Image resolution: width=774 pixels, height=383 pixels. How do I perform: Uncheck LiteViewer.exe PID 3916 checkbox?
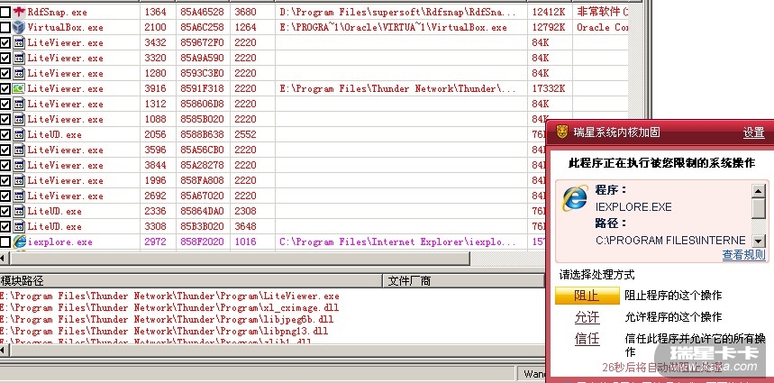point(5,88)
